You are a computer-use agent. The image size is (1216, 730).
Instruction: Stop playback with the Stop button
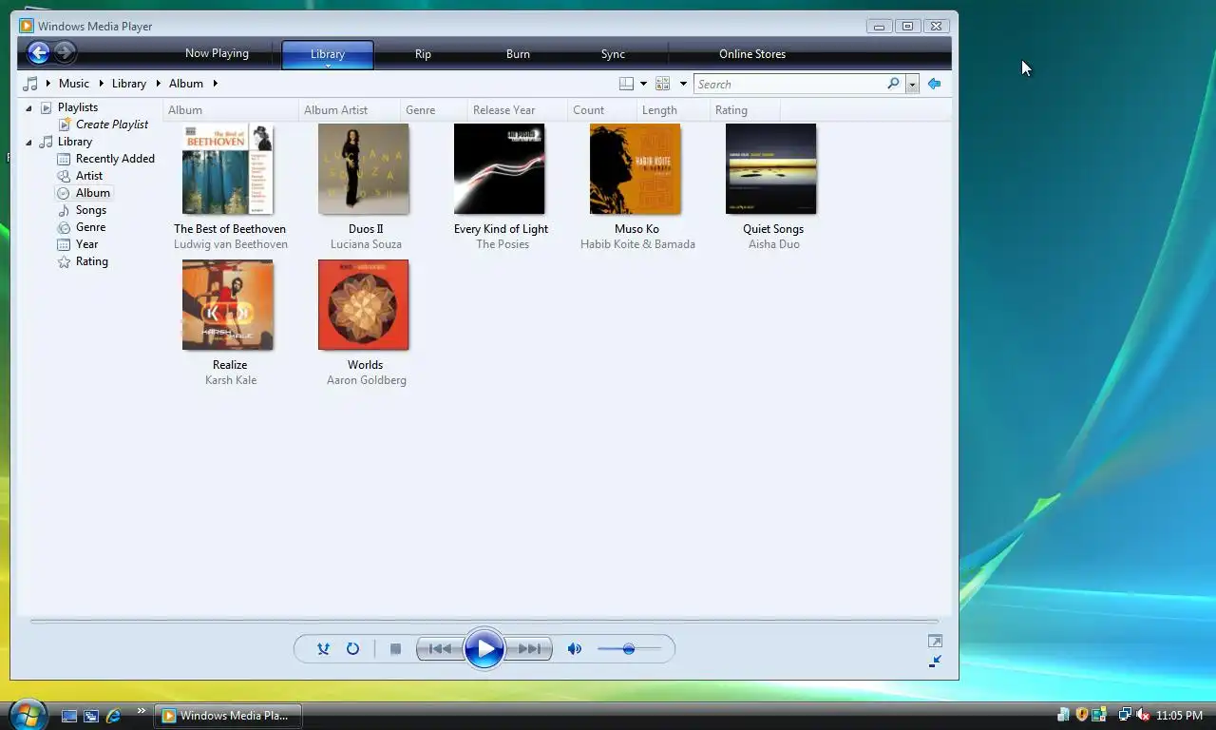(x=395, y=648)
